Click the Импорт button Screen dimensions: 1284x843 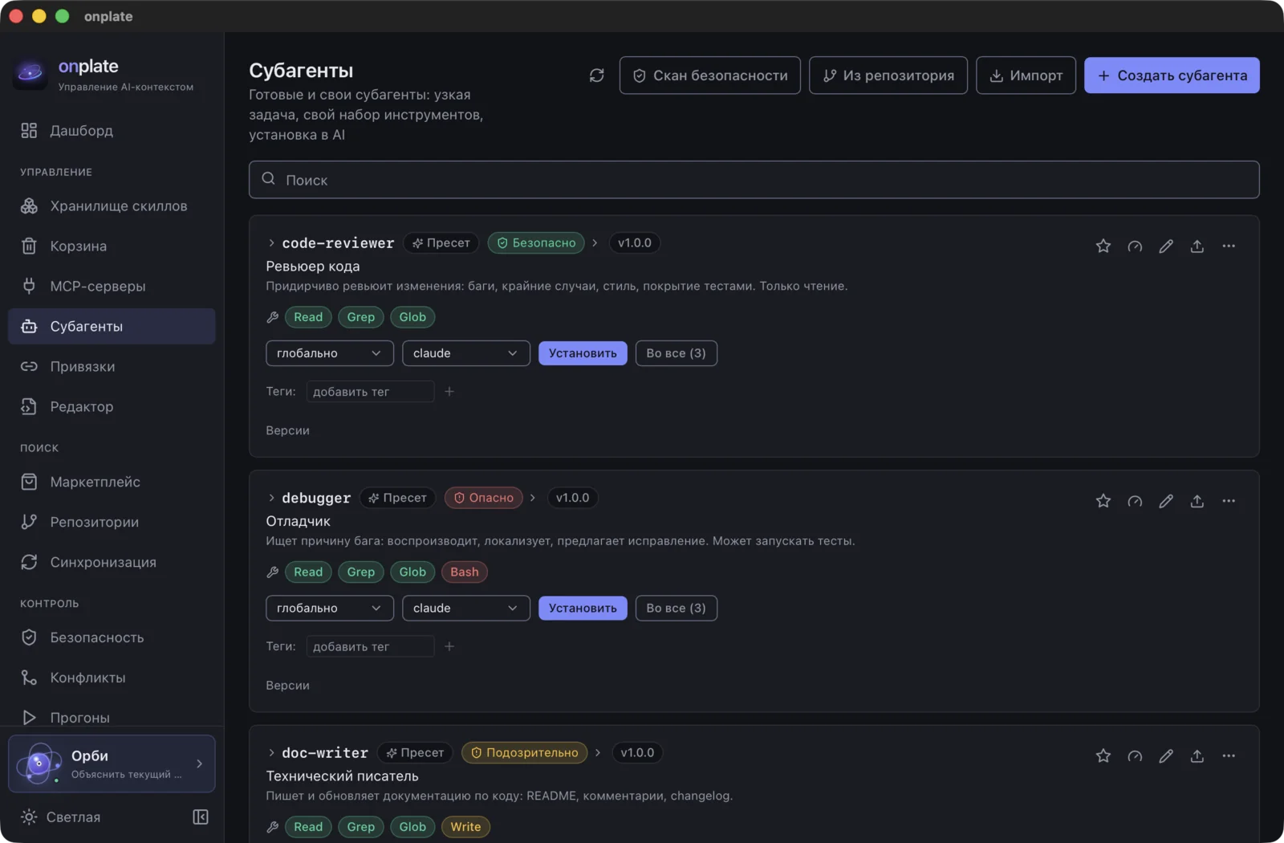tap(1026, 75)
